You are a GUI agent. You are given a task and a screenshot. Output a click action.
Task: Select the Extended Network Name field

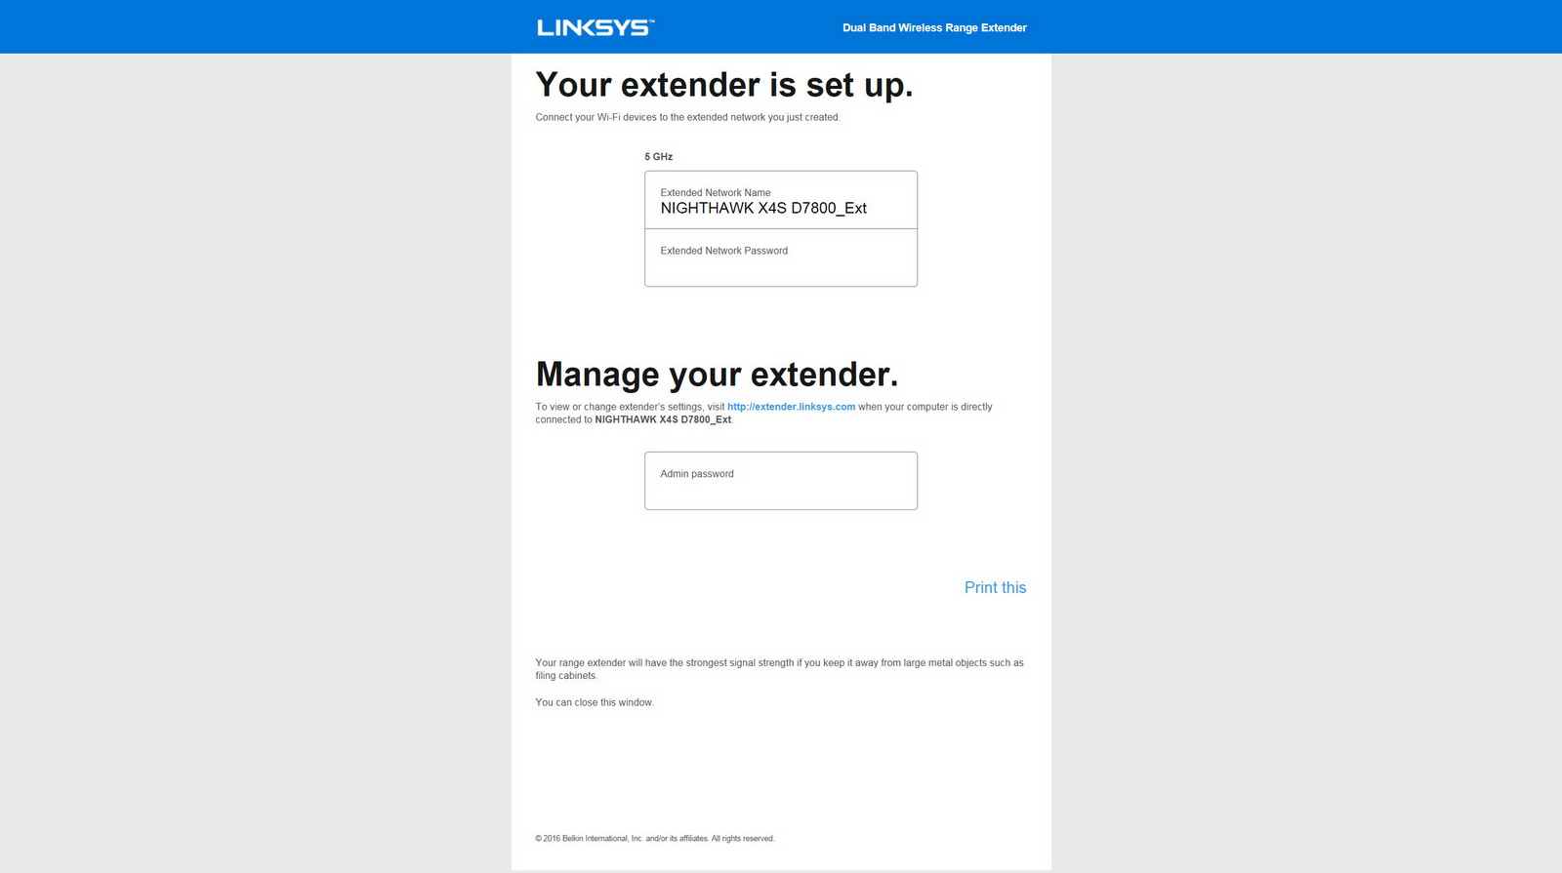pos(781,200)
